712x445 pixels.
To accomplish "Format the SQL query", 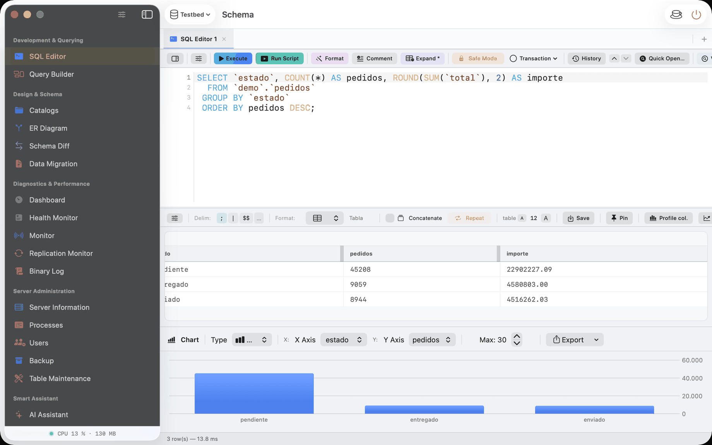I will (x=330, y=58).
